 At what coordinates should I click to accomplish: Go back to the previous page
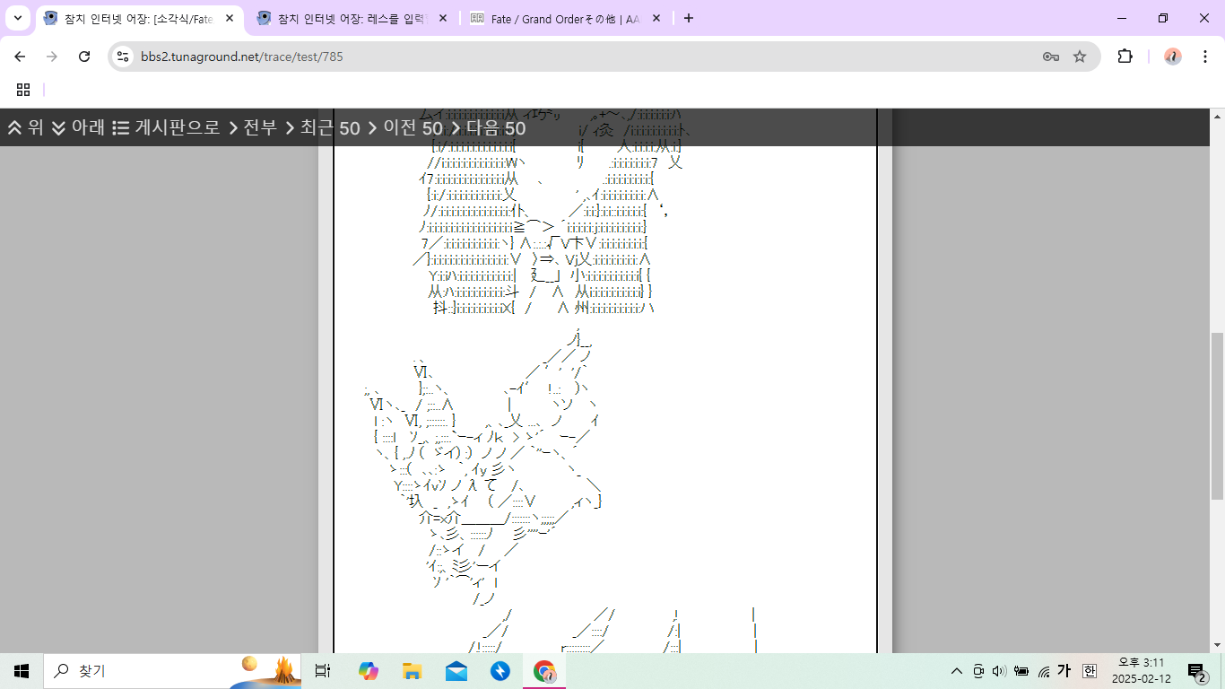click(20, 57)
